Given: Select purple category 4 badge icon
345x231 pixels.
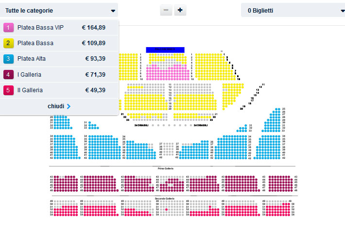Looking at the screenshot, I should coord(8,75).
